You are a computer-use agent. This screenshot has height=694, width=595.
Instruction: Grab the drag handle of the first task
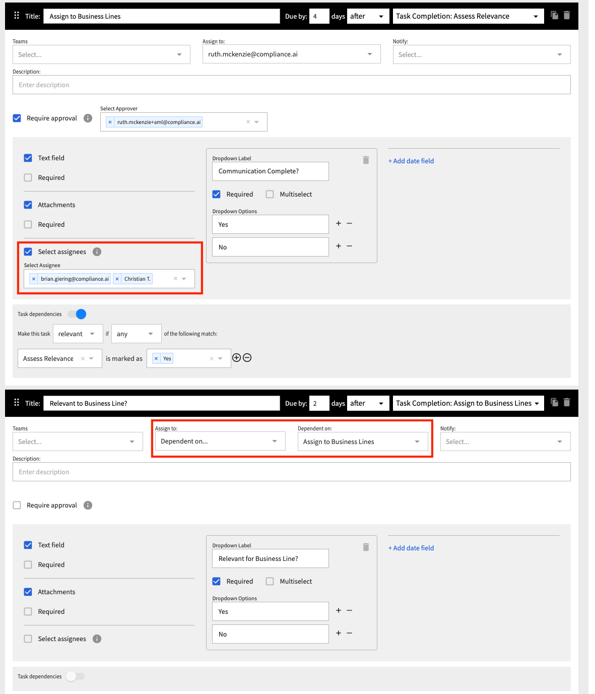tap(17, 16)
